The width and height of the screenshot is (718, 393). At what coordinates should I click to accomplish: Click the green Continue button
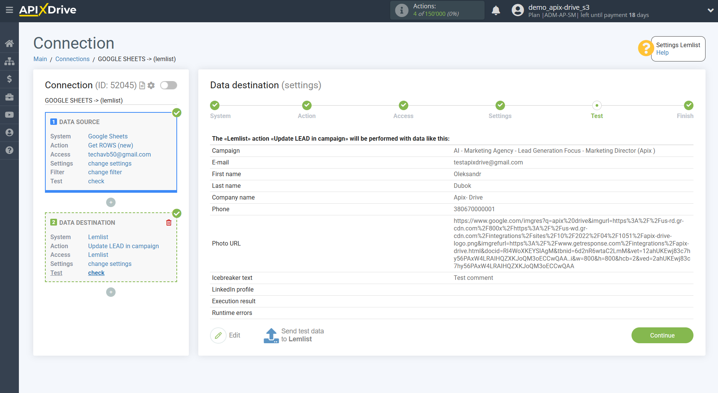pos(662,335)
